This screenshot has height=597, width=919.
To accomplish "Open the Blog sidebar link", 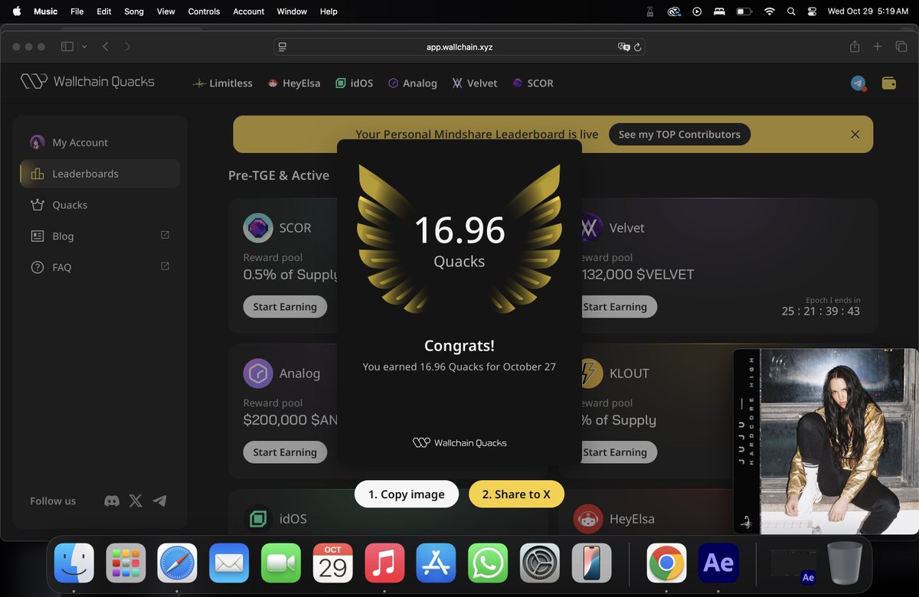I will point(100,236).
